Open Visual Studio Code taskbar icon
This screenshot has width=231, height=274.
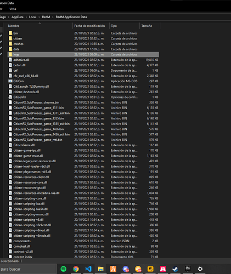[x=88, y=269]
